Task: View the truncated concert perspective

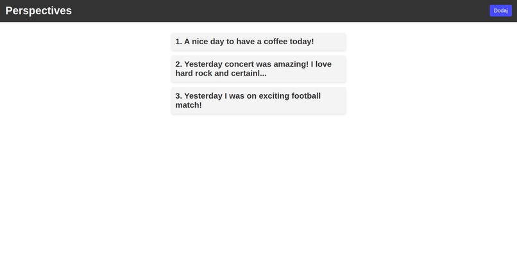Action: (x=258, y=69)
